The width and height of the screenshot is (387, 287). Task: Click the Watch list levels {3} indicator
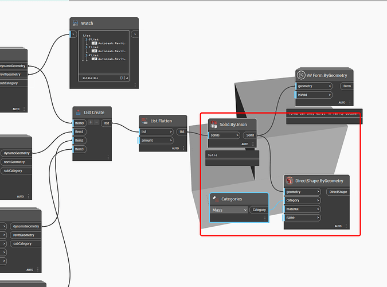[x=123, y=78]
